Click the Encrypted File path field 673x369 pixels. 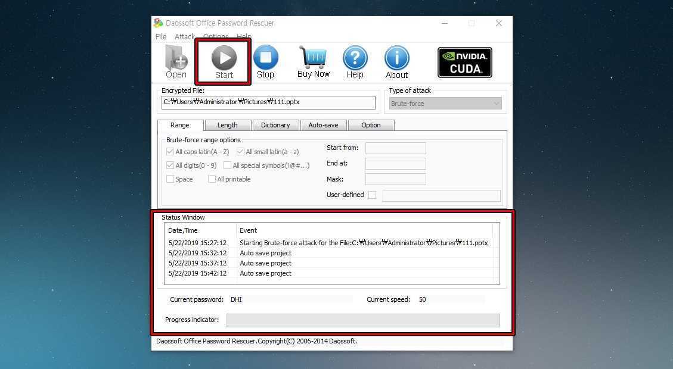(x=268, y=102)
